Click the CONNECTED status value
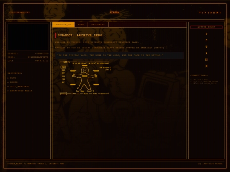 42,54
